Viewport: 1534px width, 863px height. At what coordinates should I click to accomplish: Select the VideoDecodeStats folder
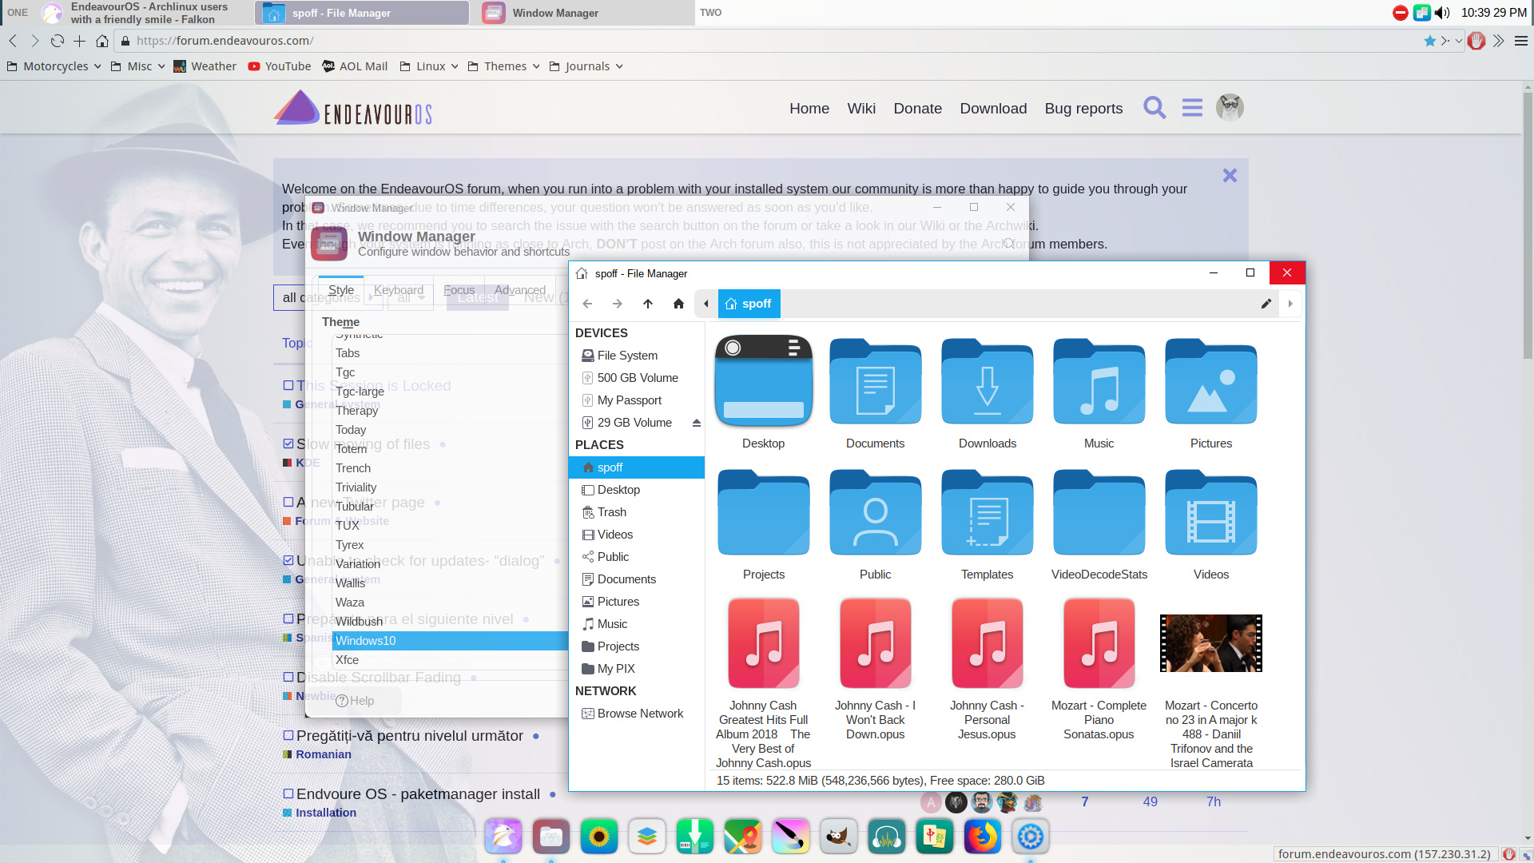pos(1099,512)
